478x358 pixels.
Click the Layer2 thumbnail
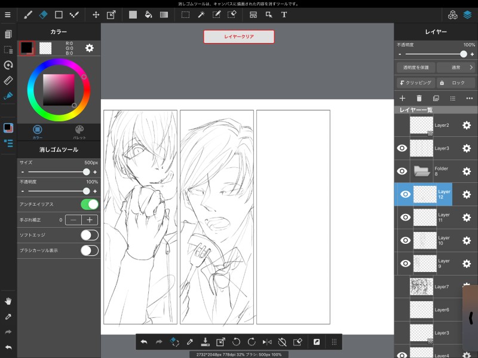pos(421,125)
